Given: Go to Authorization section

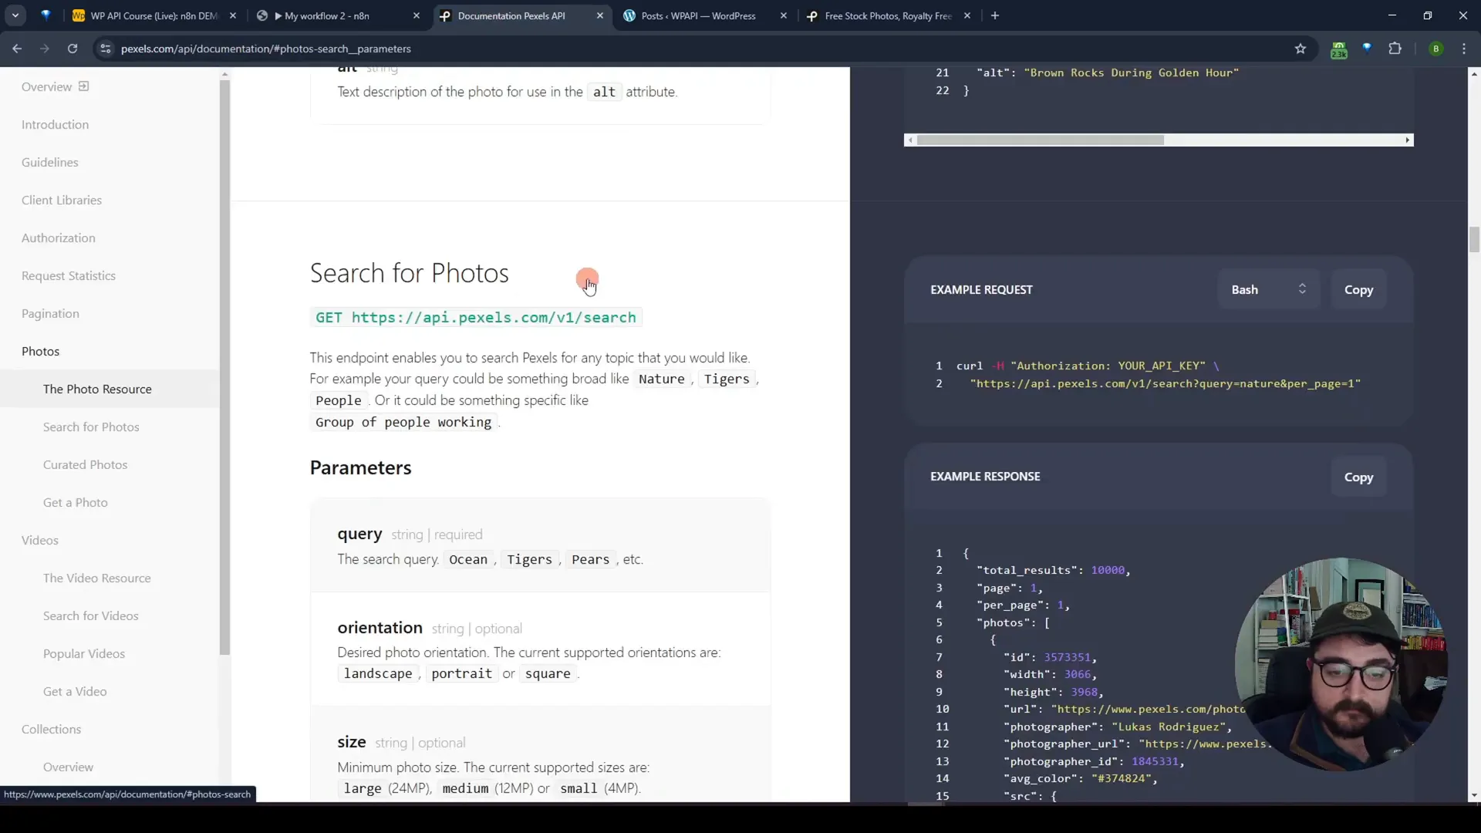Looking at the screenshot, I should coord(59,238).
